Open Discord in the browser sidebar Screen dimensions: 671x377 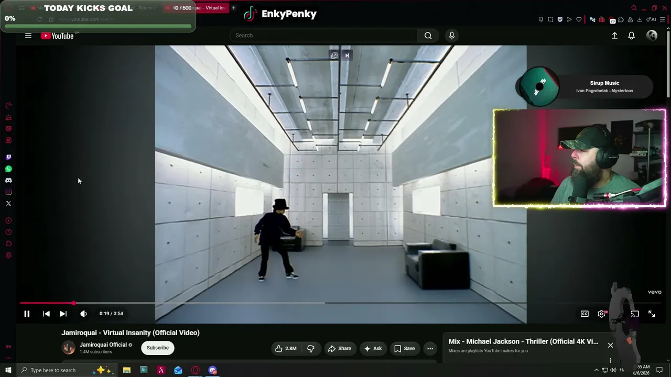pos(8,180)
